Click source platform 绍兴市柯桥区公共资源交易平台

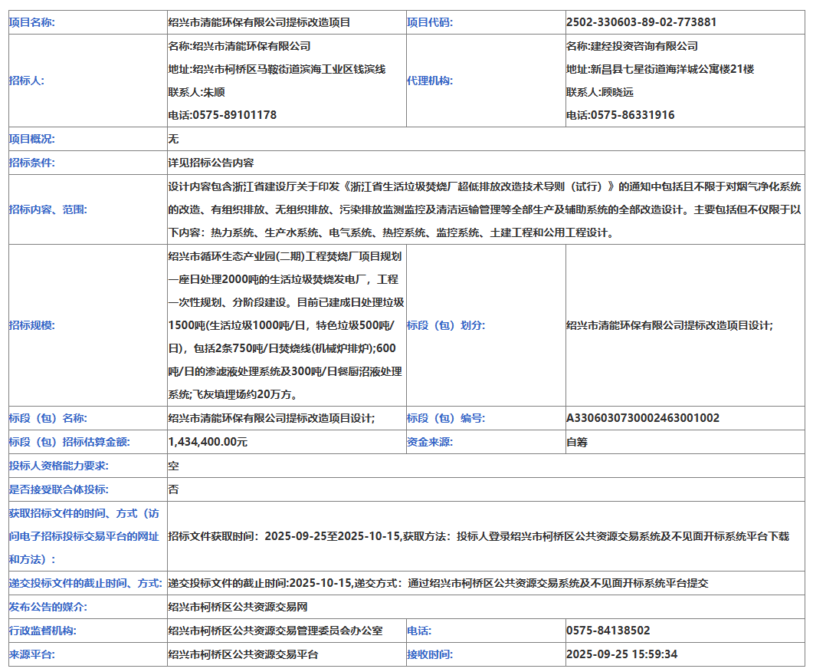click(243, 654)
